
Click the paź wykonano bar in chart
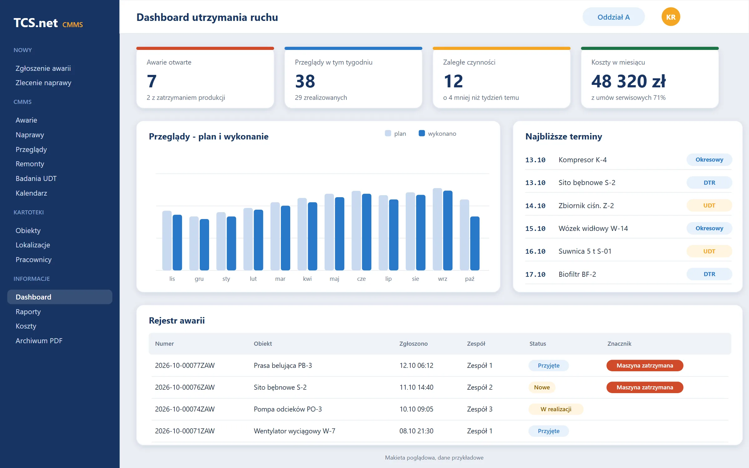coord(475,243)
